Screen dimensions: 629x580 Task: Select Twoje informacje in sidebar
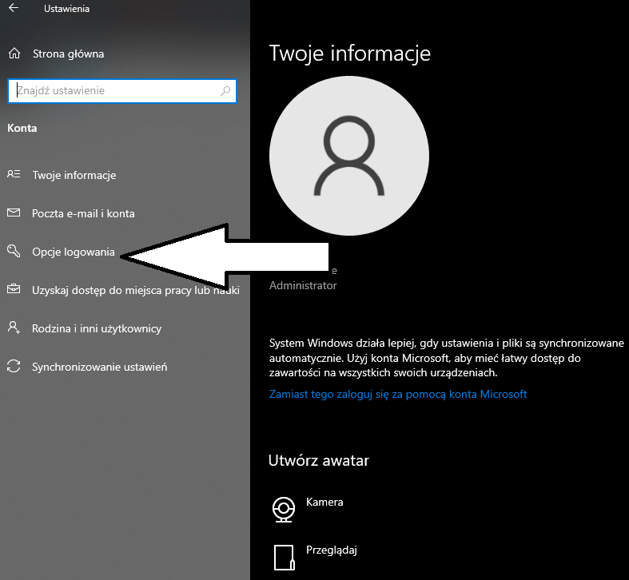74,175
